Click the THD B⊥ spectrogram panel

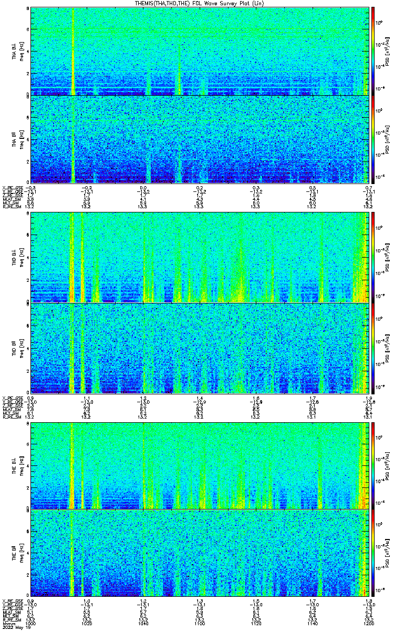coord(200,257)
